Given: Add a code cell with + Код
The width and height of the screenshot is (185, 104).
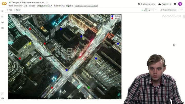Looking at the screenshot, I should 9,10.
